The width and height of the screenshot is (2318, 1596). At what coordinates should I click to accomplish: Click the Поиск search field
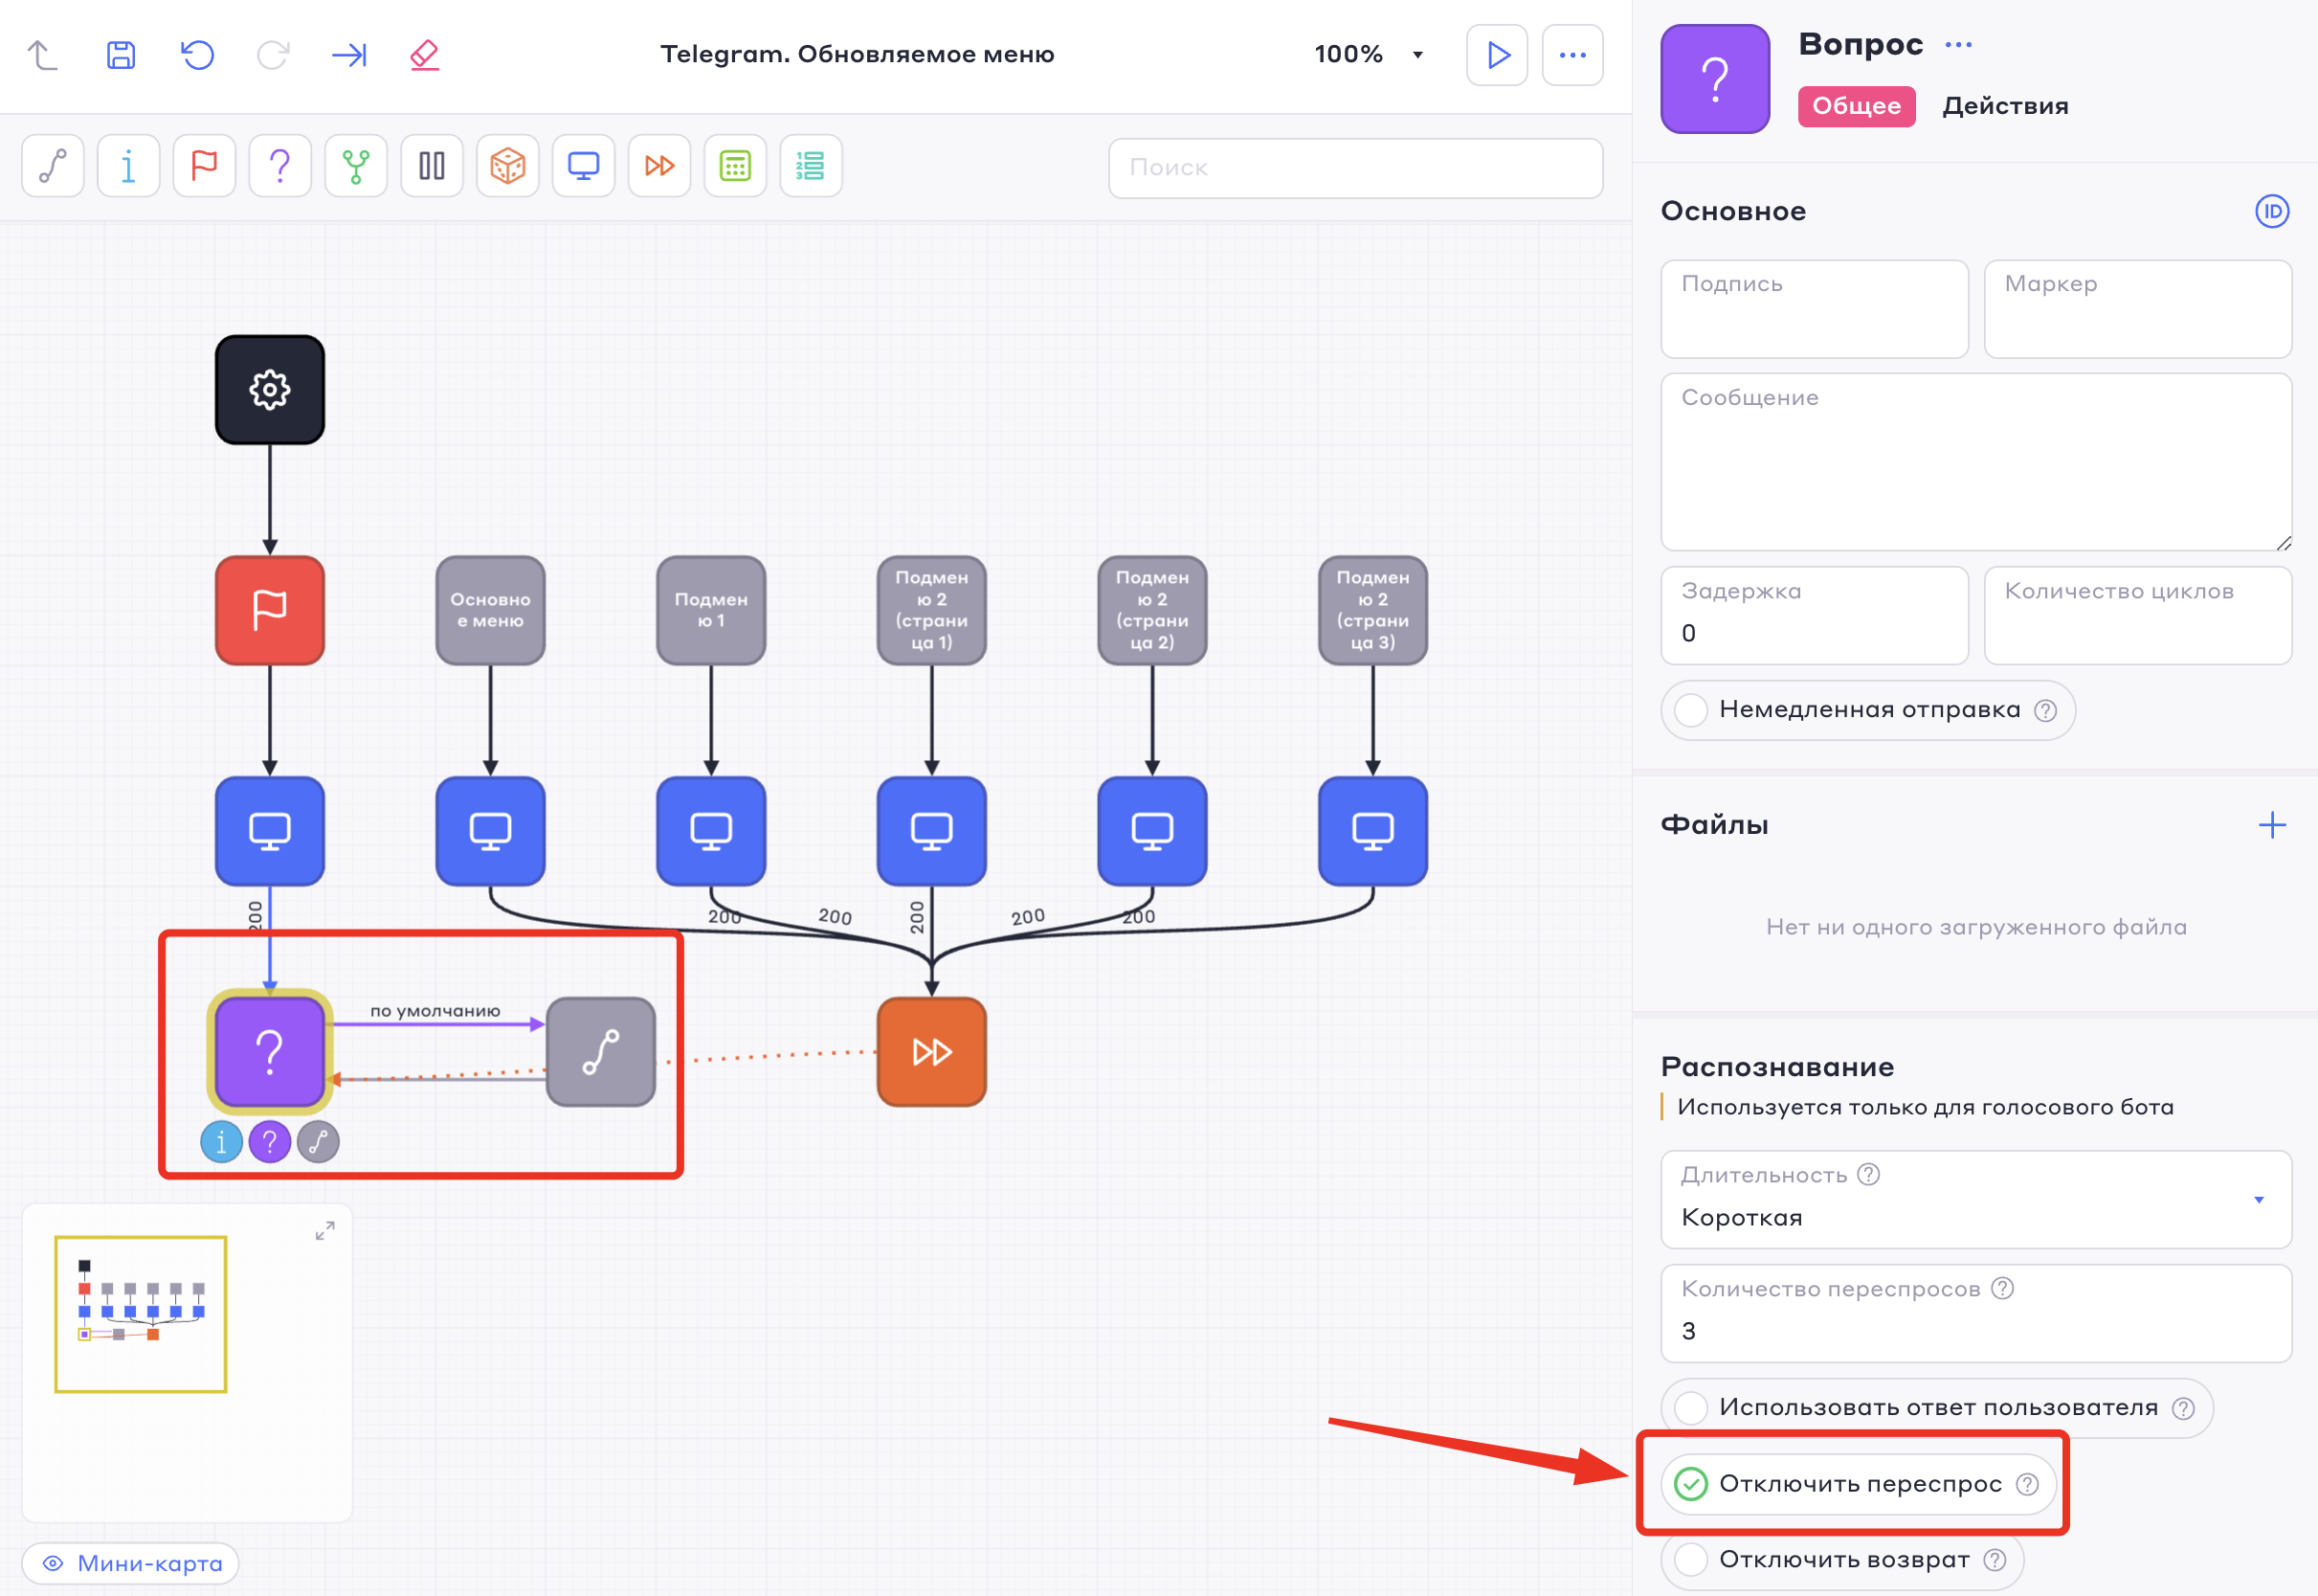[x=1355, y=168]
